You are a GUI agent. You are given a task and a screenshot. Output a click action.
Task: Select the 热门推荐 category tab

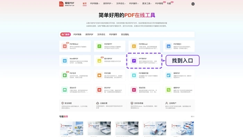[x=66, y=34]
